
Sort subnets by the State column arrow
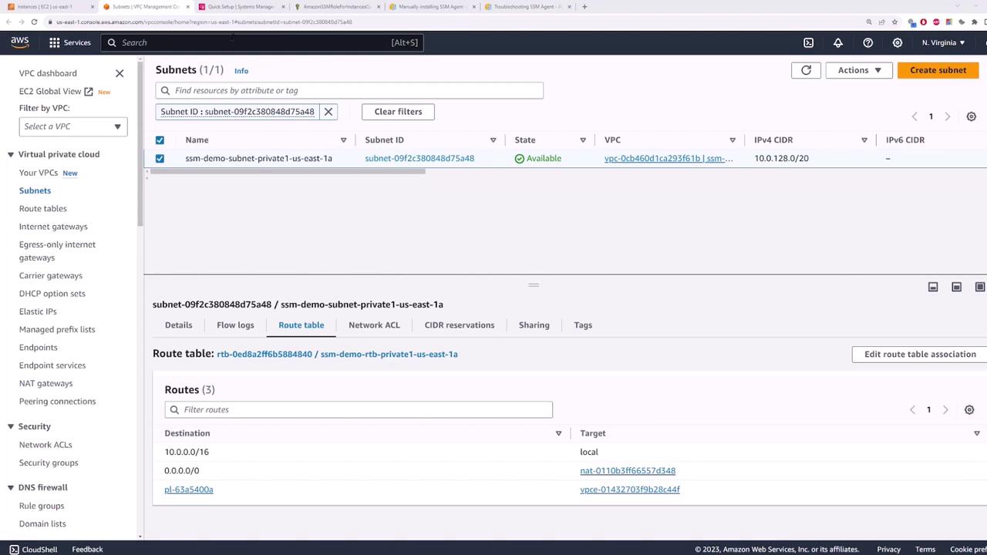[x=584, y=140]
